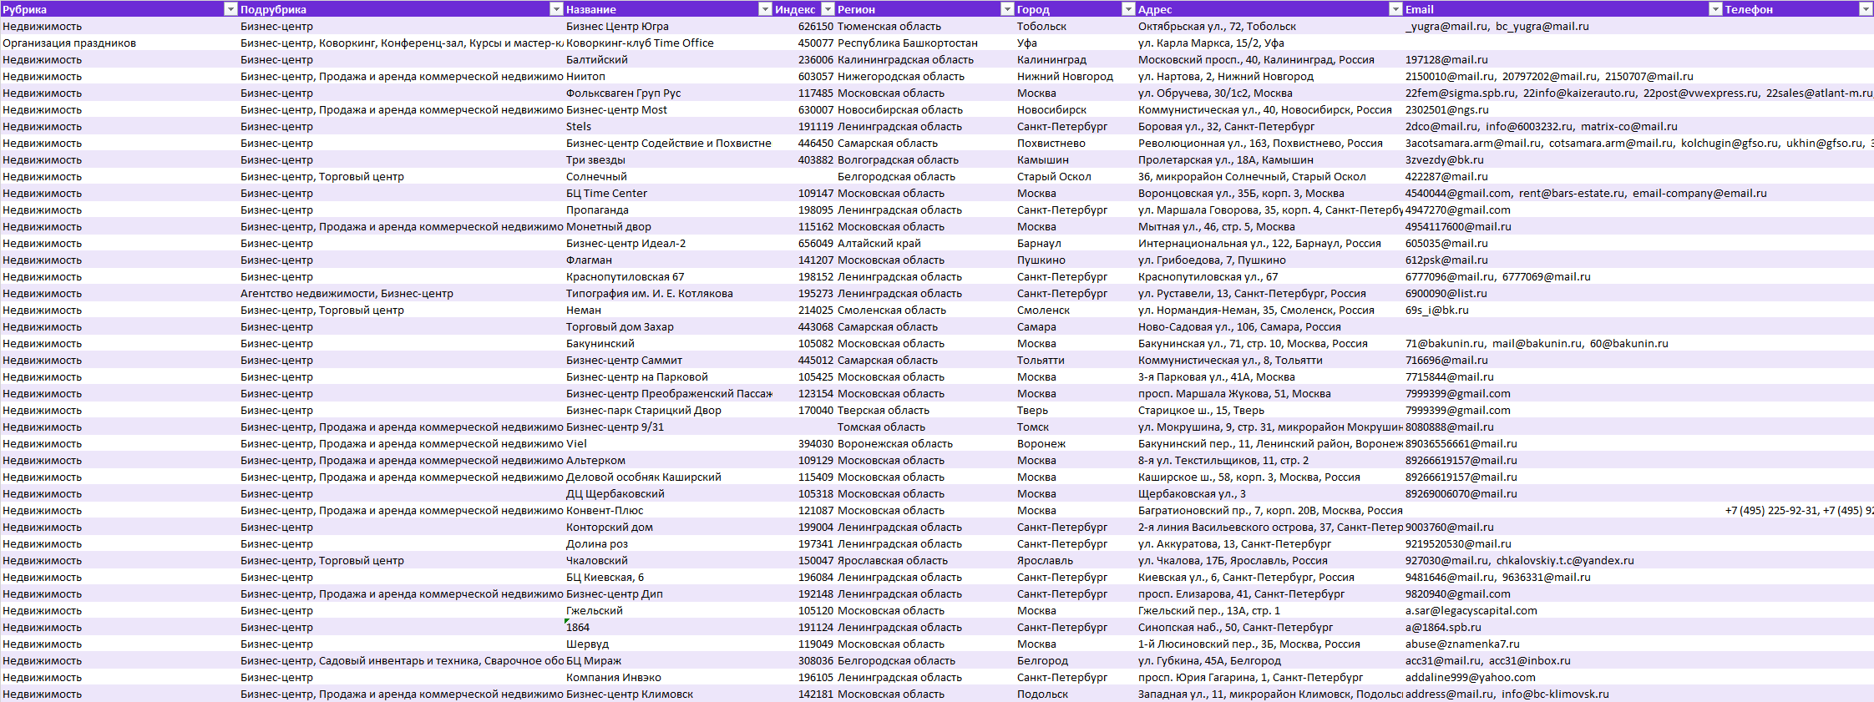The height and width of the screenshot is (702, 1874).
Task: Select cell 'Фольксваген Груп Рус'
Action: pos(668,93)
